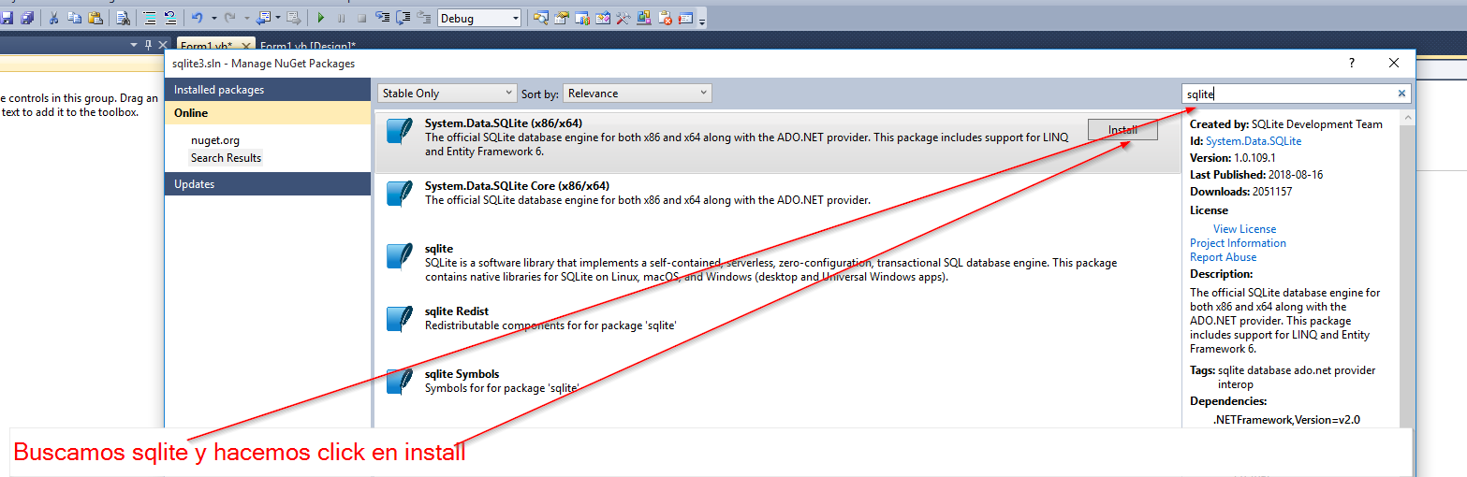Open the toolbar overflow options arrow
The height and width of the screenshot is (477, 1467).
point(701,20)
